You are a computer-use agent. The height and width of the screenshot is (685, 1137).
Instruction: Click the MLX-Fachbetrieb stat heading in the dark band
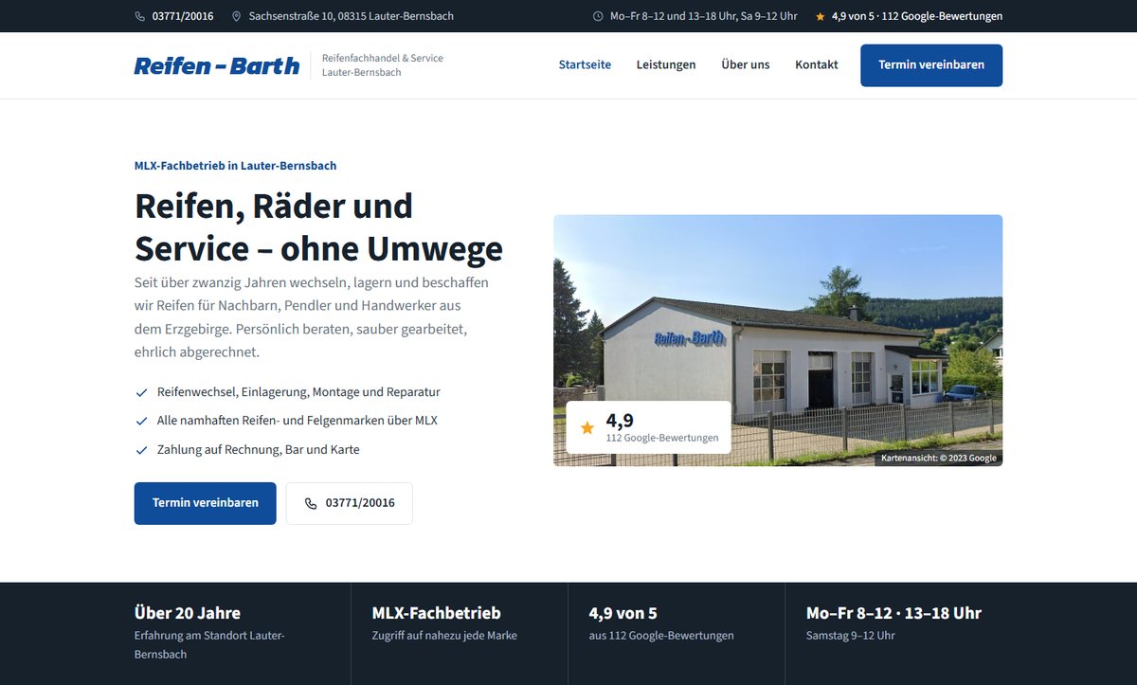pyautogui.click(x=437, y=613)
